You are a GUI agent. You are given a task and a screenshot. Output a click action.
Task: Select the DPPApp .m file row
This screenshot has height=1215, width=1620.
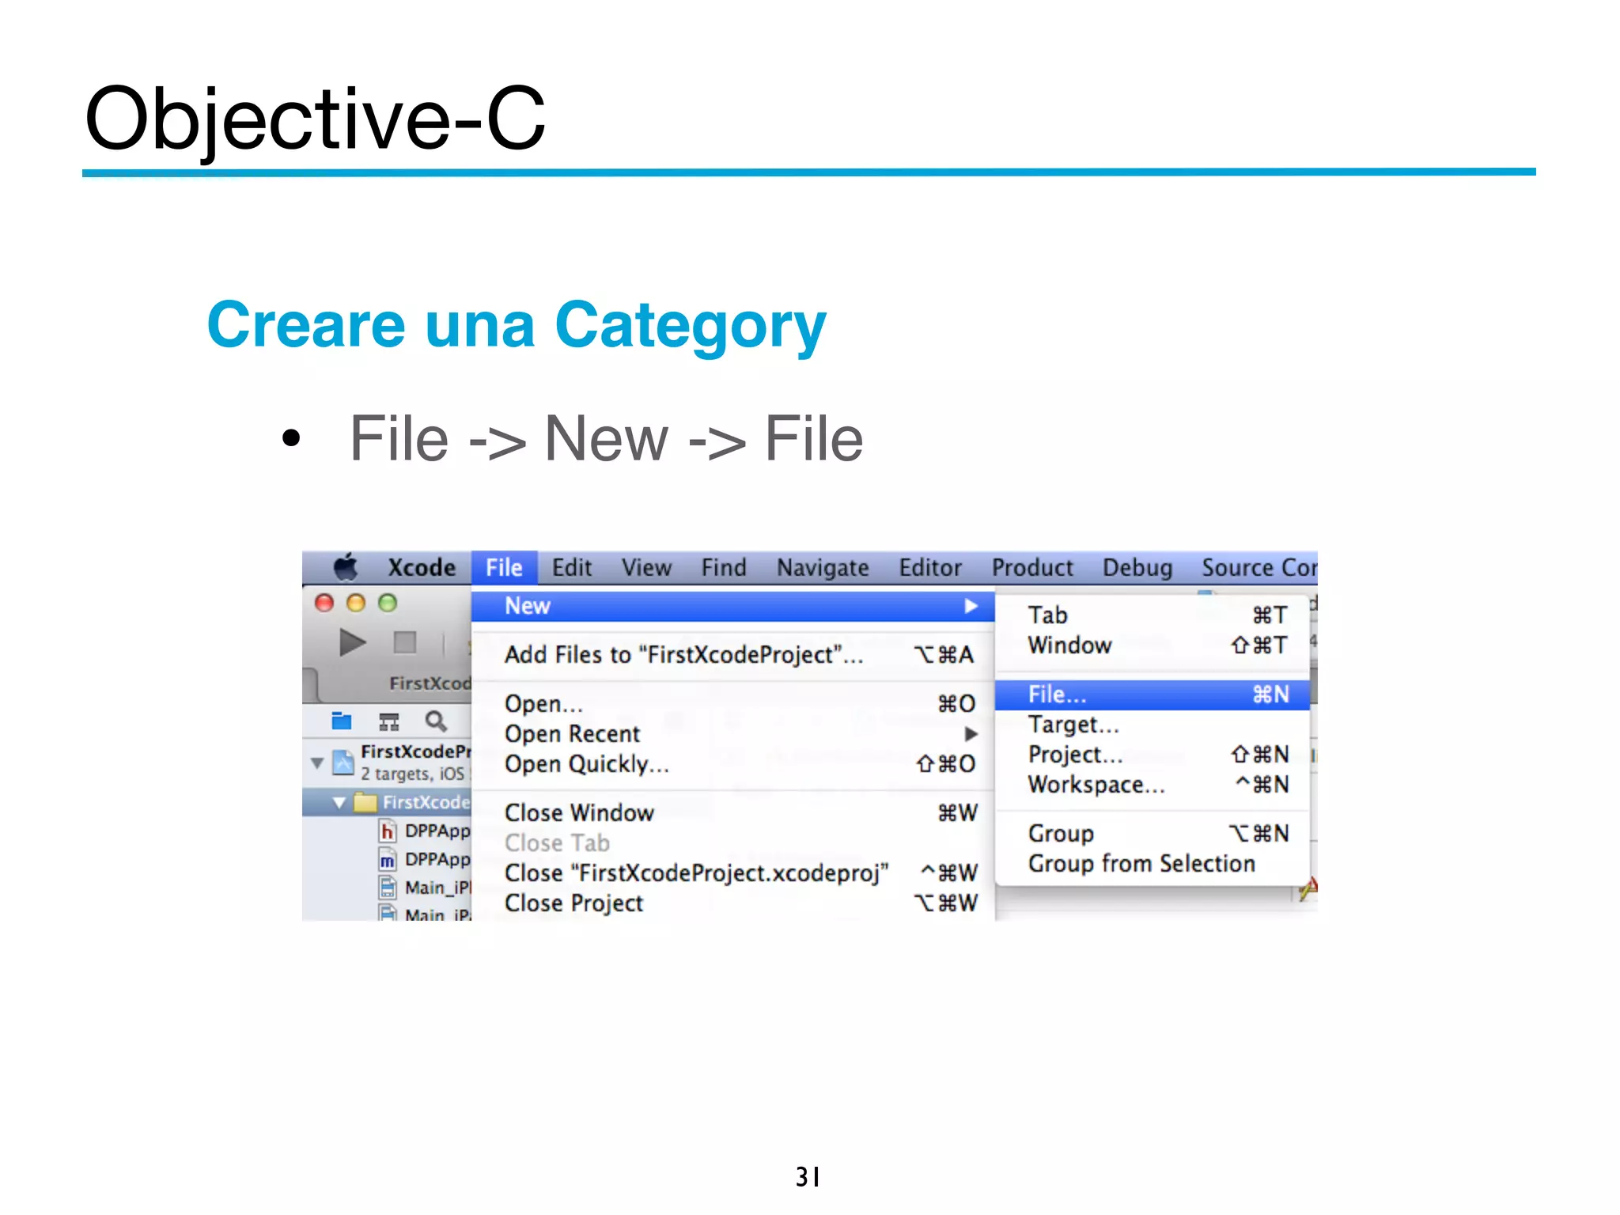[x=387, y=859]
